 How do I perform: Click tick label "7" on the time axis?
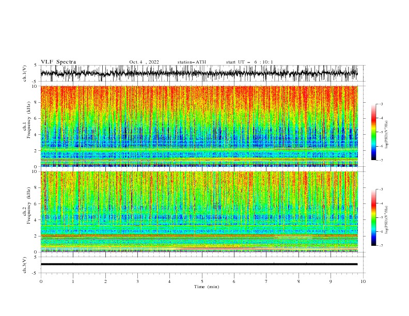point(266,281)
